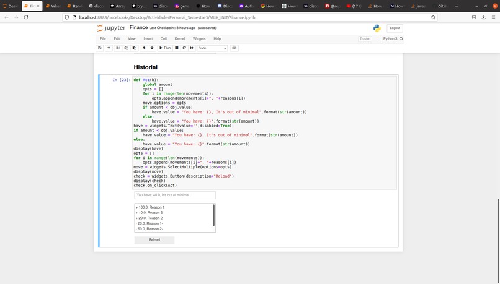Click the page info icon in address bar
Viewport: 500px width, 284px height.
[74, 17]
